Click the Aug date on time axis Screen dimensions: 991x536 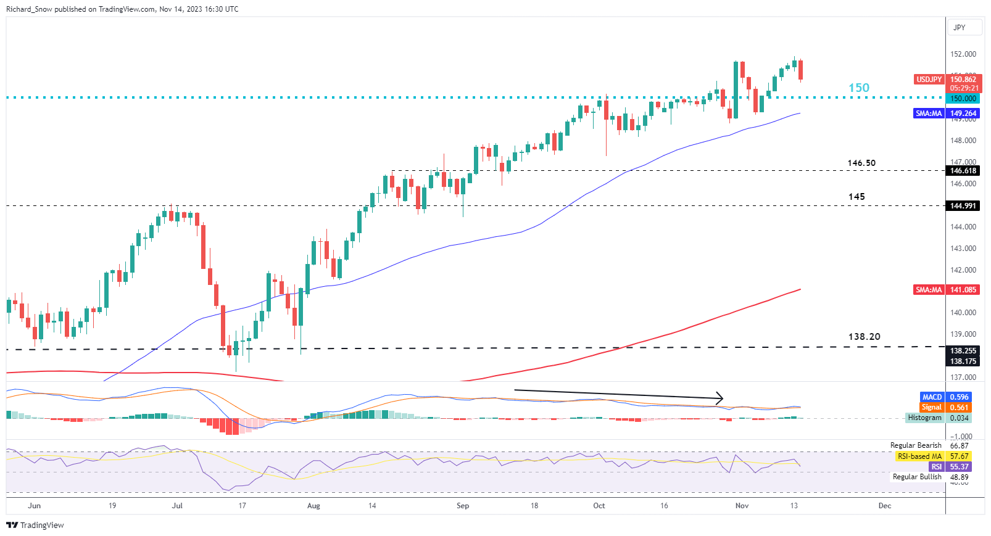pyautogui.click(x=313, y=506)
